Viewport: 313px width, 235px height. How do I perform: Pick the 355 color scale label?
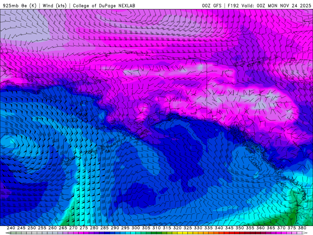tap(250, 228)
